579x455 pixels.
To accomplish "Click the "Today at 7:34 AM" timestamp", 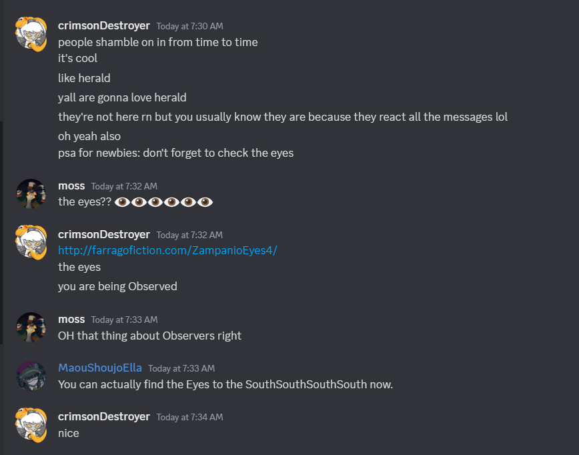I will [x=189, y=417].
